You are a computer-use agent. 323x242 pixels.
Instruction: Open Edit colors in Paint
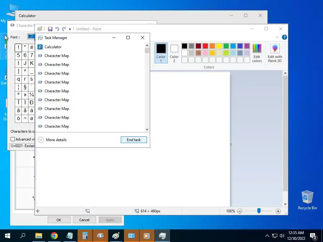click(257, 53)
